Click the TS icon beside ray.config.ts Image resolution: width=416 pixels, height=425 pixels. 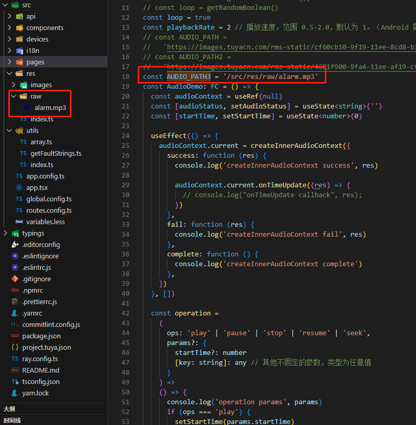[x=15, y=359]
